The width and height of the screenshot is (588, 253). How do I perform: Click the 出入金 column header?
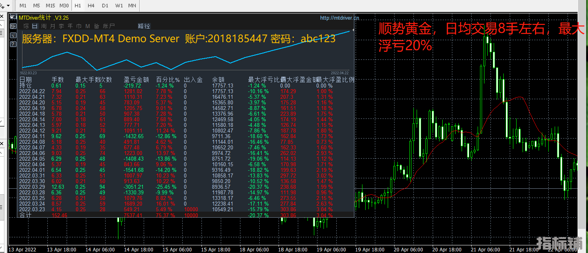[193, 80]
